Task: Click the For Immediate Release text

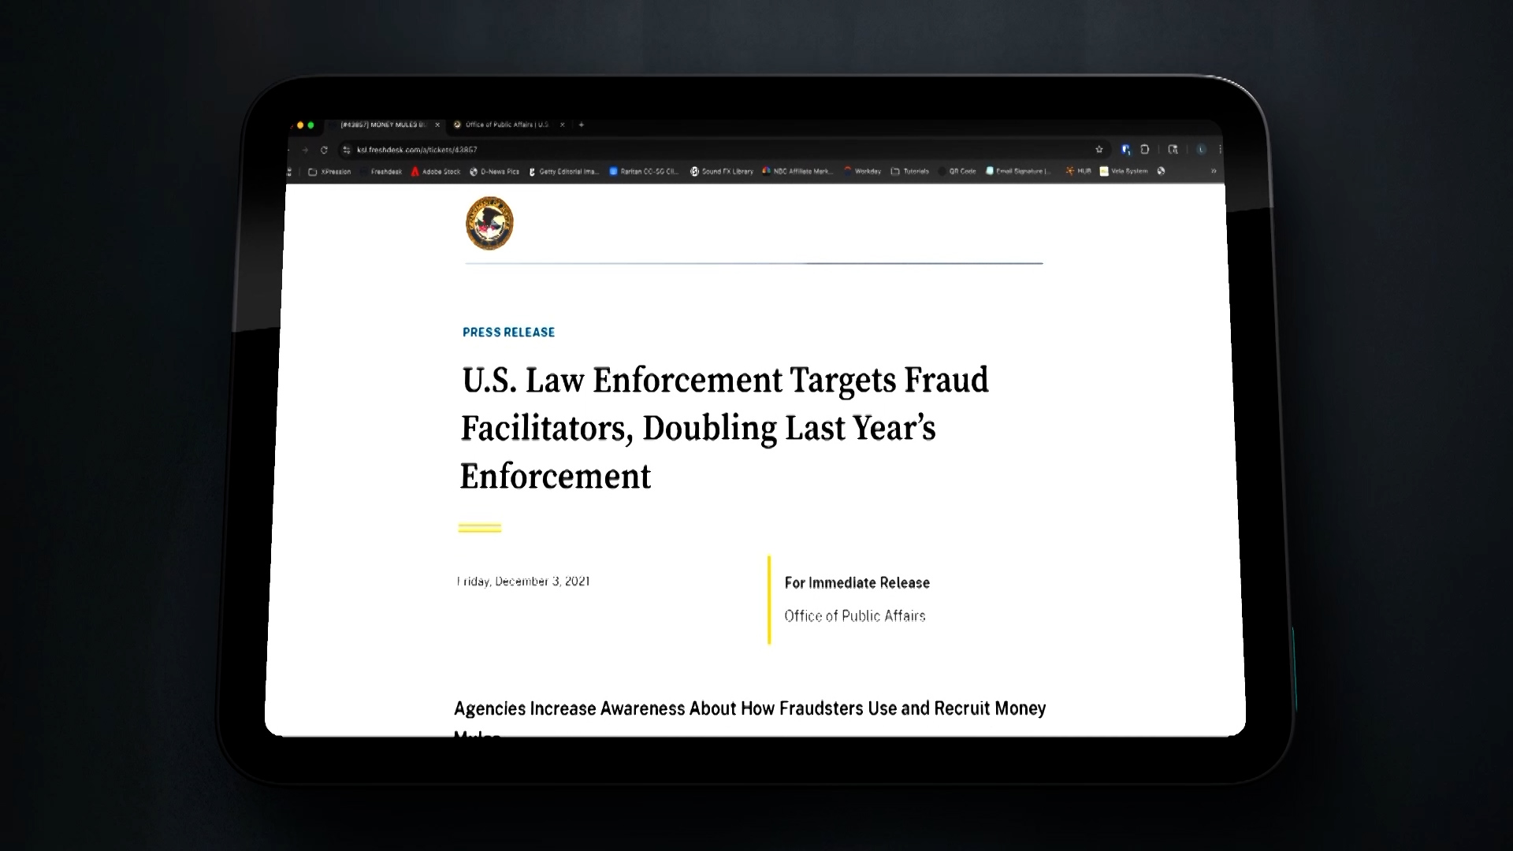Action: click(857, 583)
